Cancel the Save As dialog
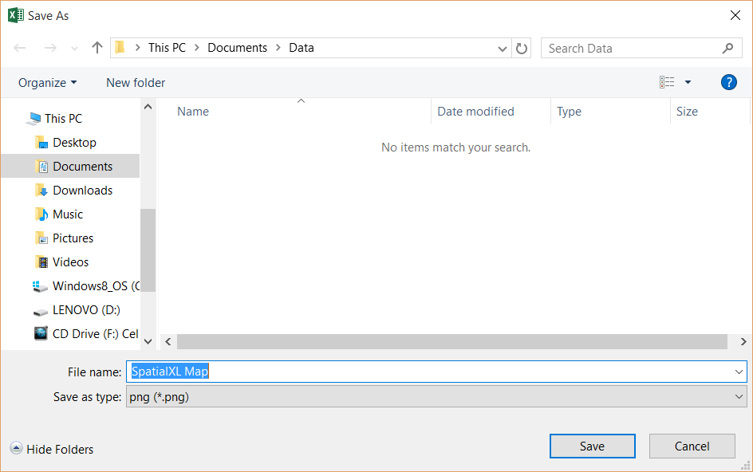The image size is (753, 472). click(692, 446)
